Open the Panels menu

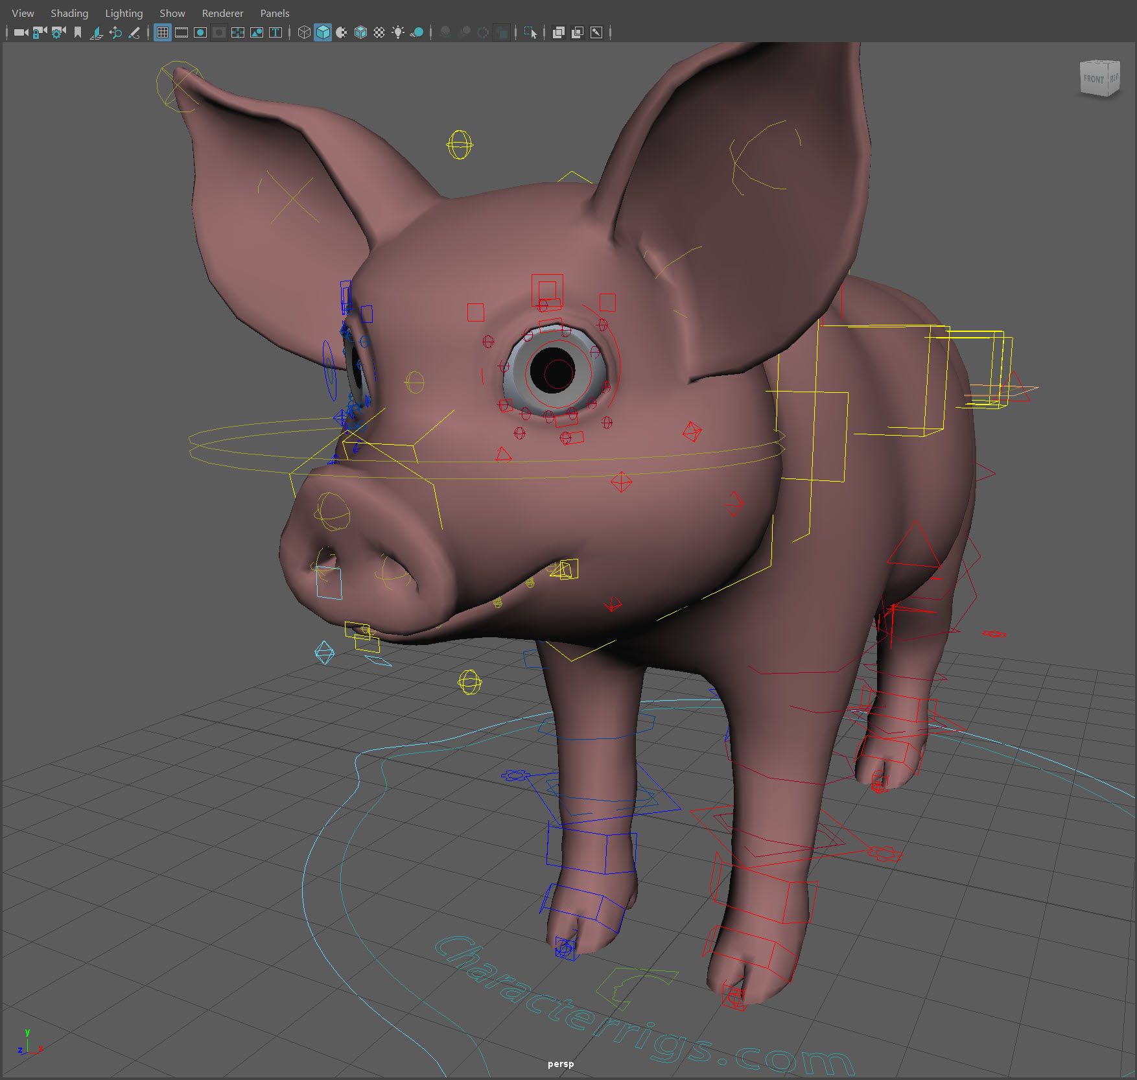275,13
